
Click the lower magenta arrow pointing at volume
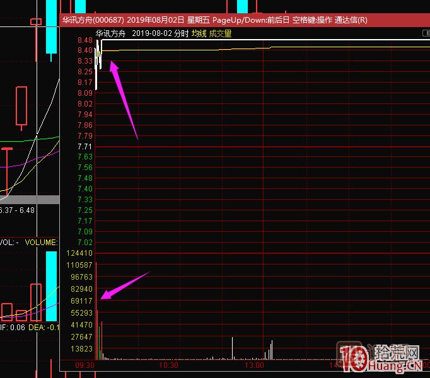pos(125,283)
